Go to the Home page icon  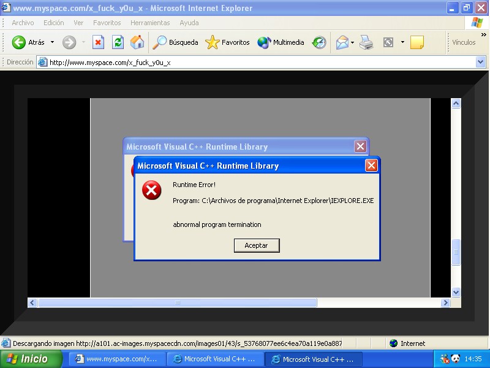click(137, 42)
